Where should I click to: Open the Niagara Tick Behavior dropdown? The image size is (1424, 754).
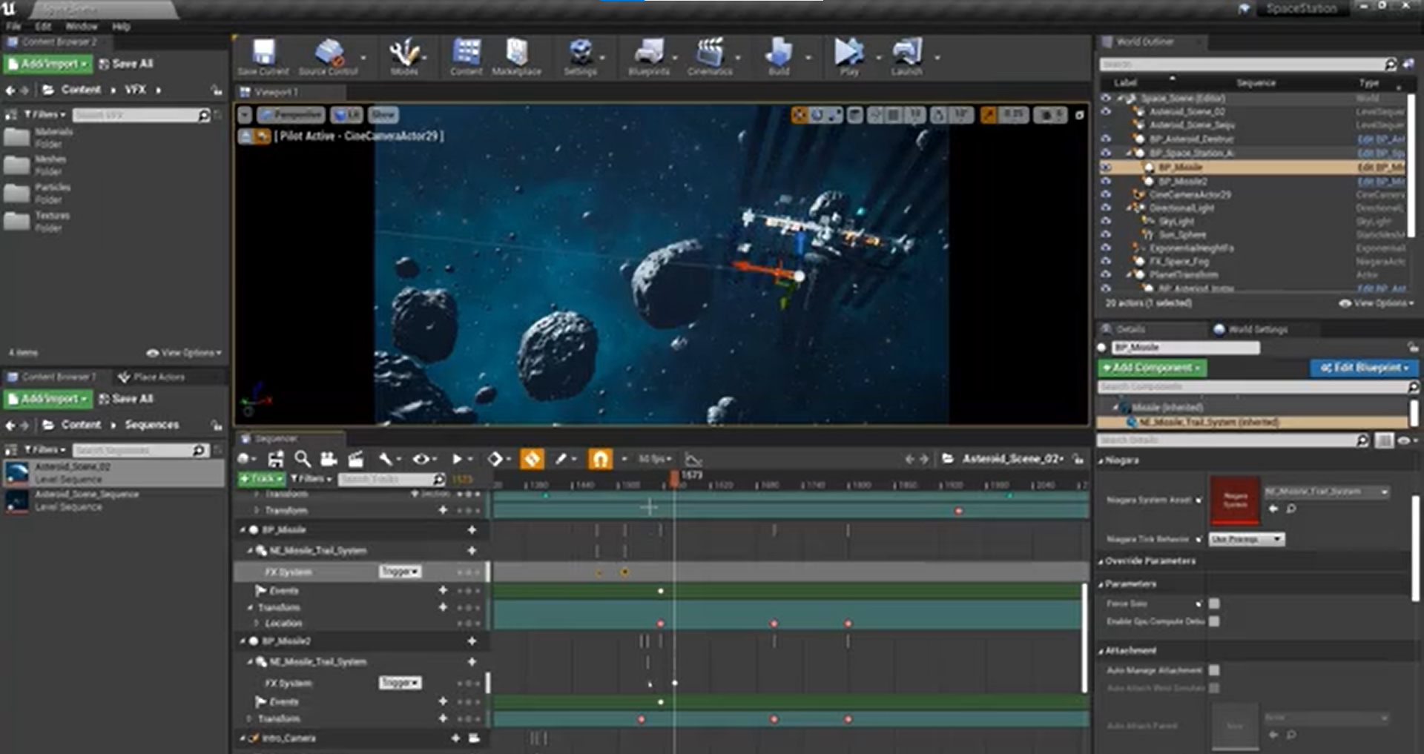[1246, 540]
